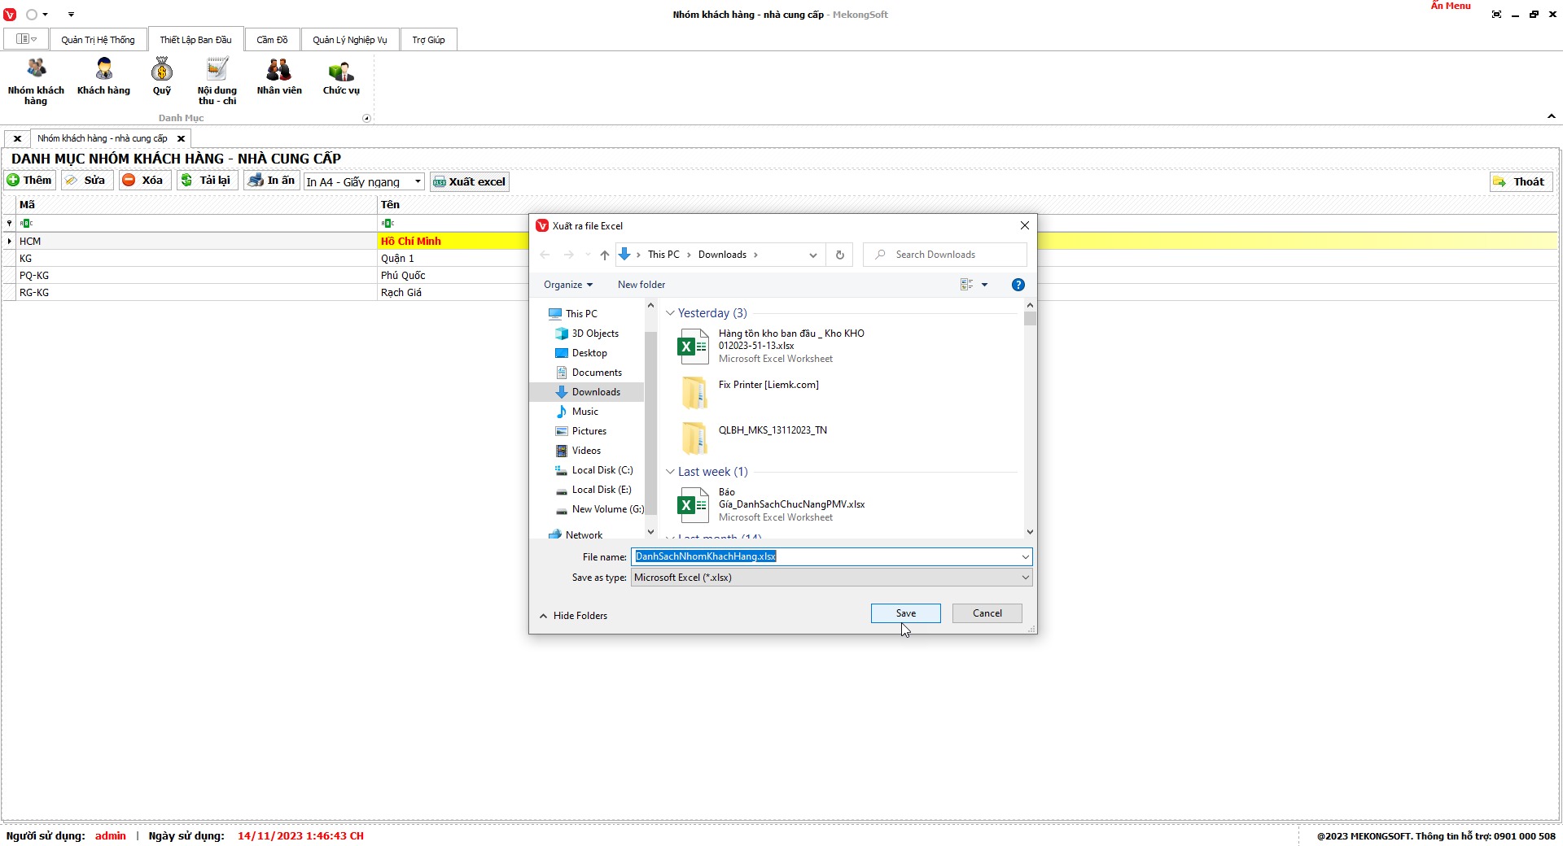
Task: Select Downloads in navigation tree
Action: [596, 392]
